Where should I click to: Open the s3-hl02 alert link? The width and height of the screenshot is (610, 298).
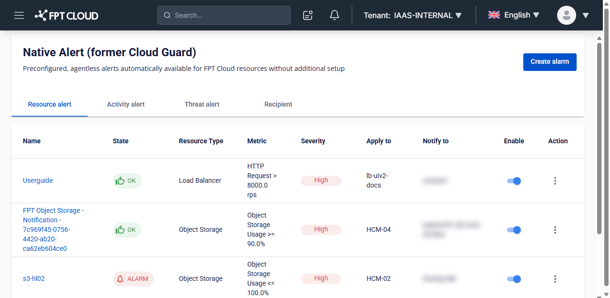coord(34,278)
